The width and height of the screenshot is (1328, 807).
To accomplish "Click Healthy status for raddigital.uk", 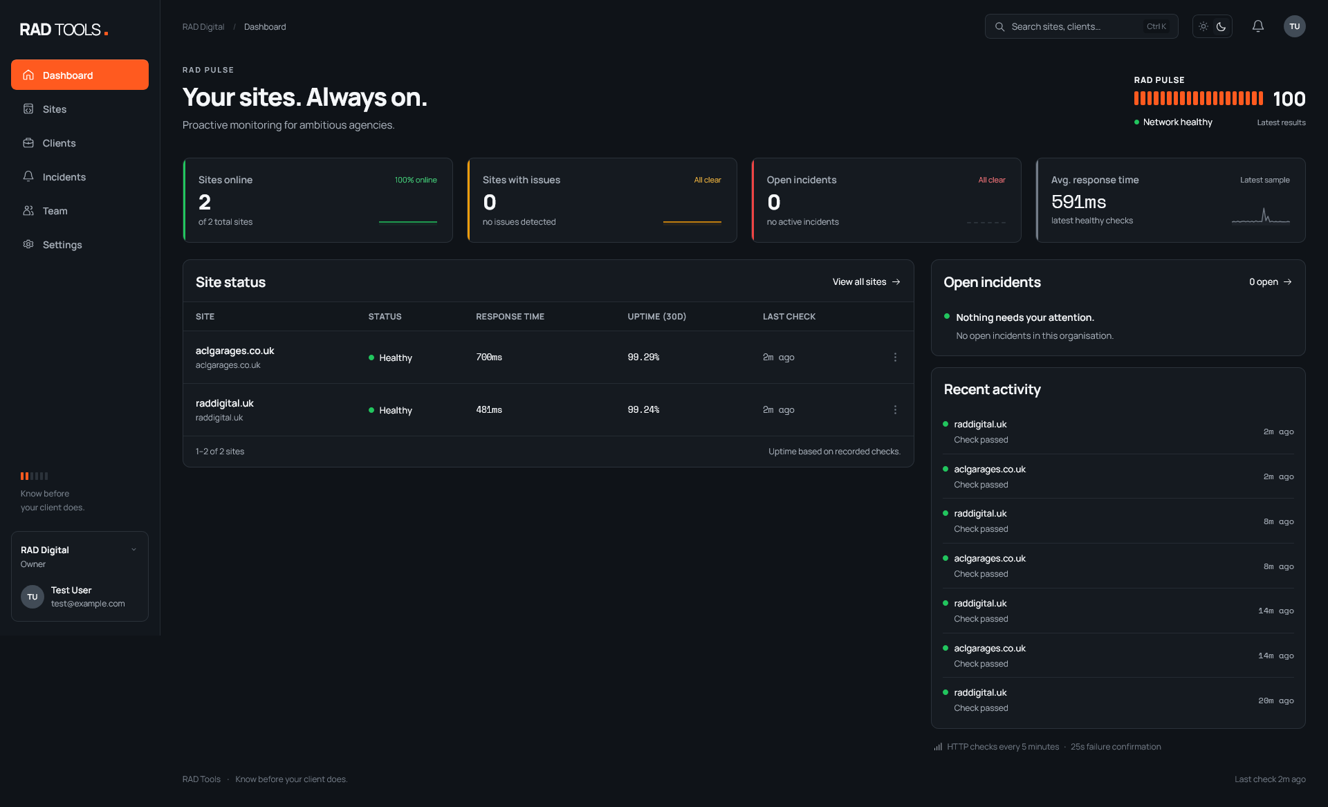I will (390, 410).
